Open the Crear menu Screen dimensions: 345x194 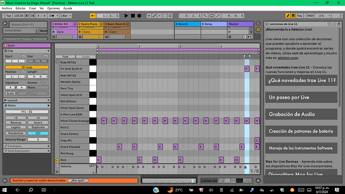point(32,8)
